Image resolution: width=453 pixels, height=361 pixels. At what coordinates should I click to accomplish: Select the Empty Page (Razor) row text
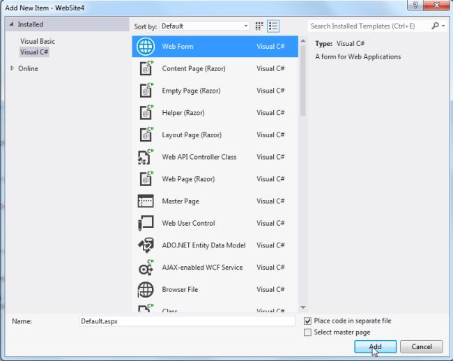tap(191, 91)
